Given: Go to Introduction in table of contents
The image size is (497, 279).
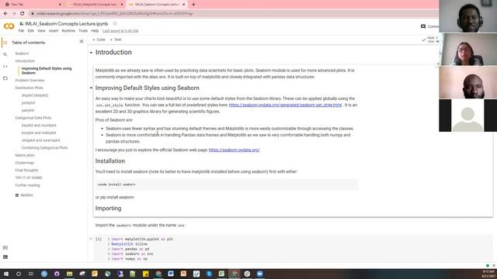Looking at the screenshot, I should coord(25,61).
